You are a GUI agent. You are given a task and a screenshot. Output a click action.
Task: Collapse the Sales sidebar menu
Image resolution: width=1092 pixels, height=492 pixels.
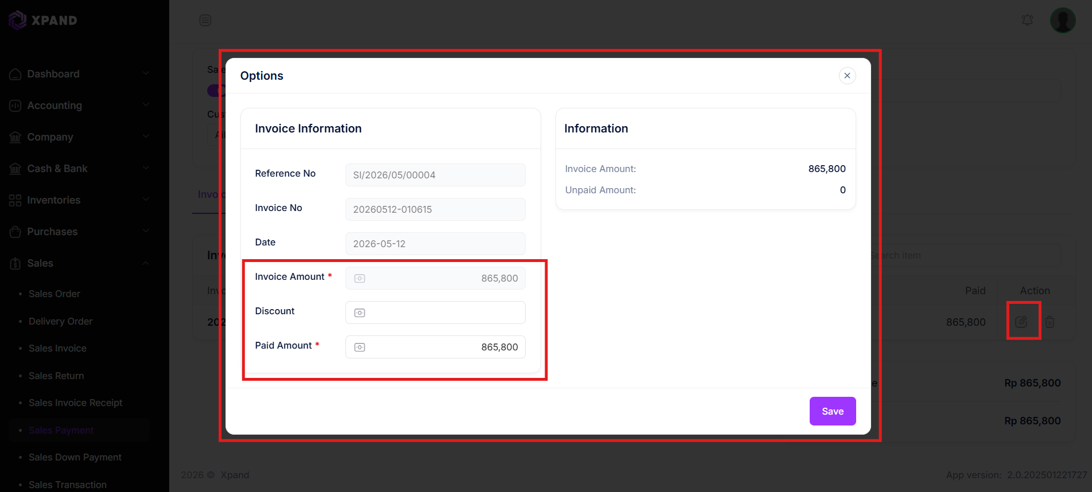pyautogui.click(x=79, y=263)
